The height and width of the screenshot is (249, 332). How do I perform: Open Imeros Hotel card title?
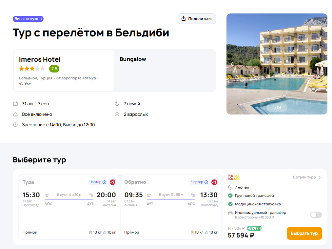(x=40, y=59)
